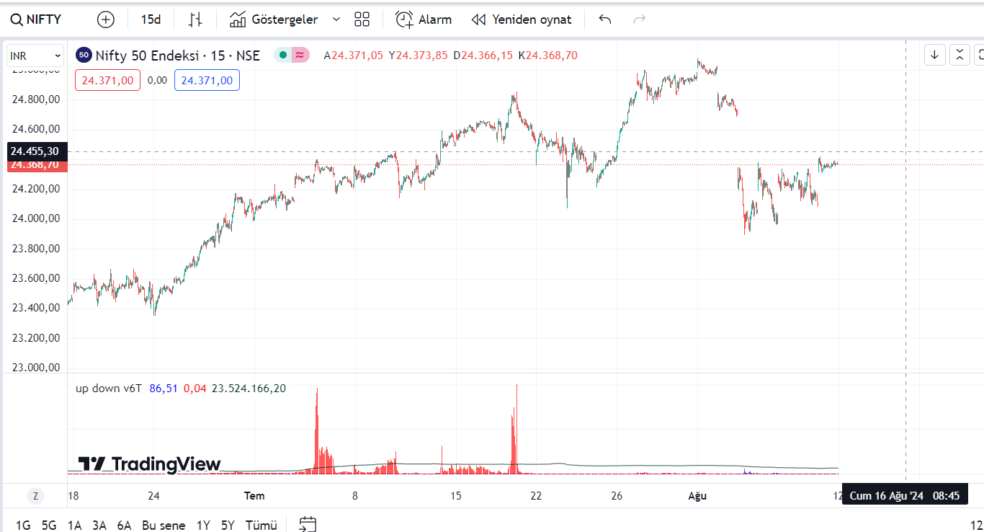984x532 pixels.
Task: Click the Yeniden oynat replay button
Action: (x=522, y=19)
